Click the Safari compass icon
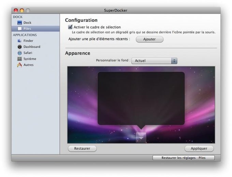This screenshot has width=232, height=177. coord(19,53)
